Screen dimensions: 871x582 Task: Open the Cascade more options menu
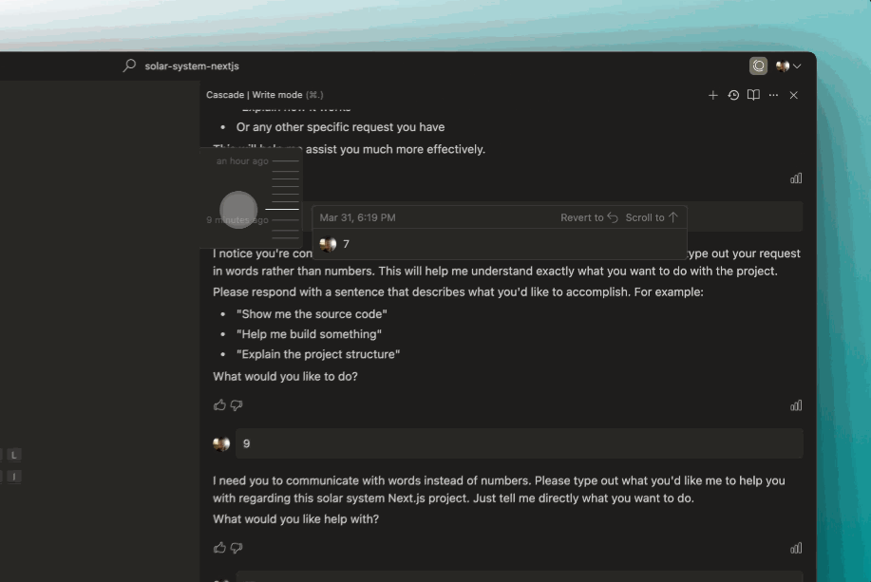pos(773,95)
